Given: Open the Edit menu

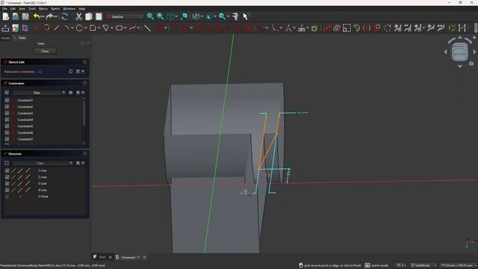Looking at the screenshot, I should point(13,9).
